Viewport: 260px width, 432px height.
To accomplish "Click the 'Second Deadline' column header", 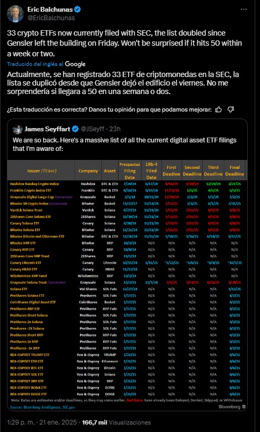I will tap(192, 171).
